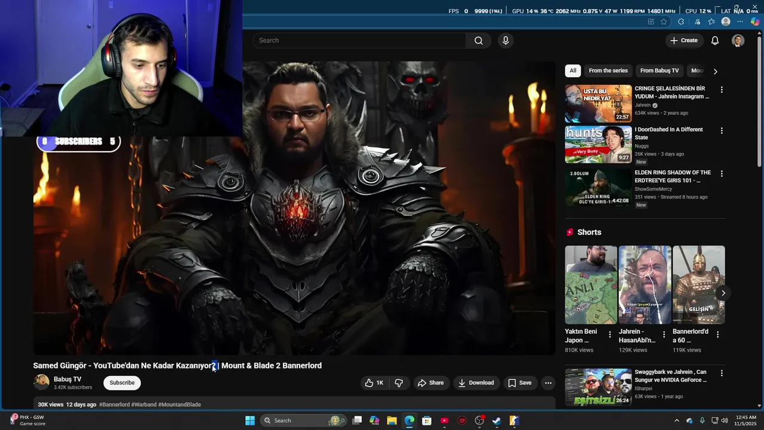This screenshot has height=430, width=764.
Task: Open Edge settings and more menu
Action: click(x=740, y=21)
